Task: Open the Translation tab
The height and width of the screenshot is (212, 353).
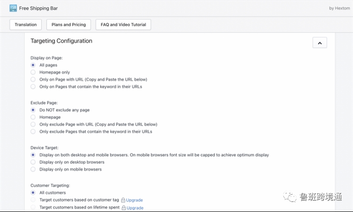Action: (25, 24)
